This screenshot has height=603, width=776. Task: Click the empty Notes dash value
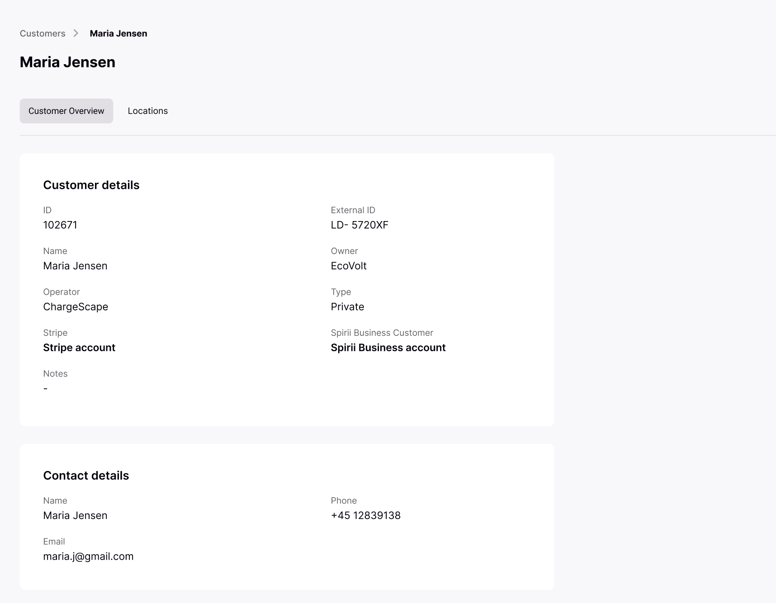click(46, 389)
